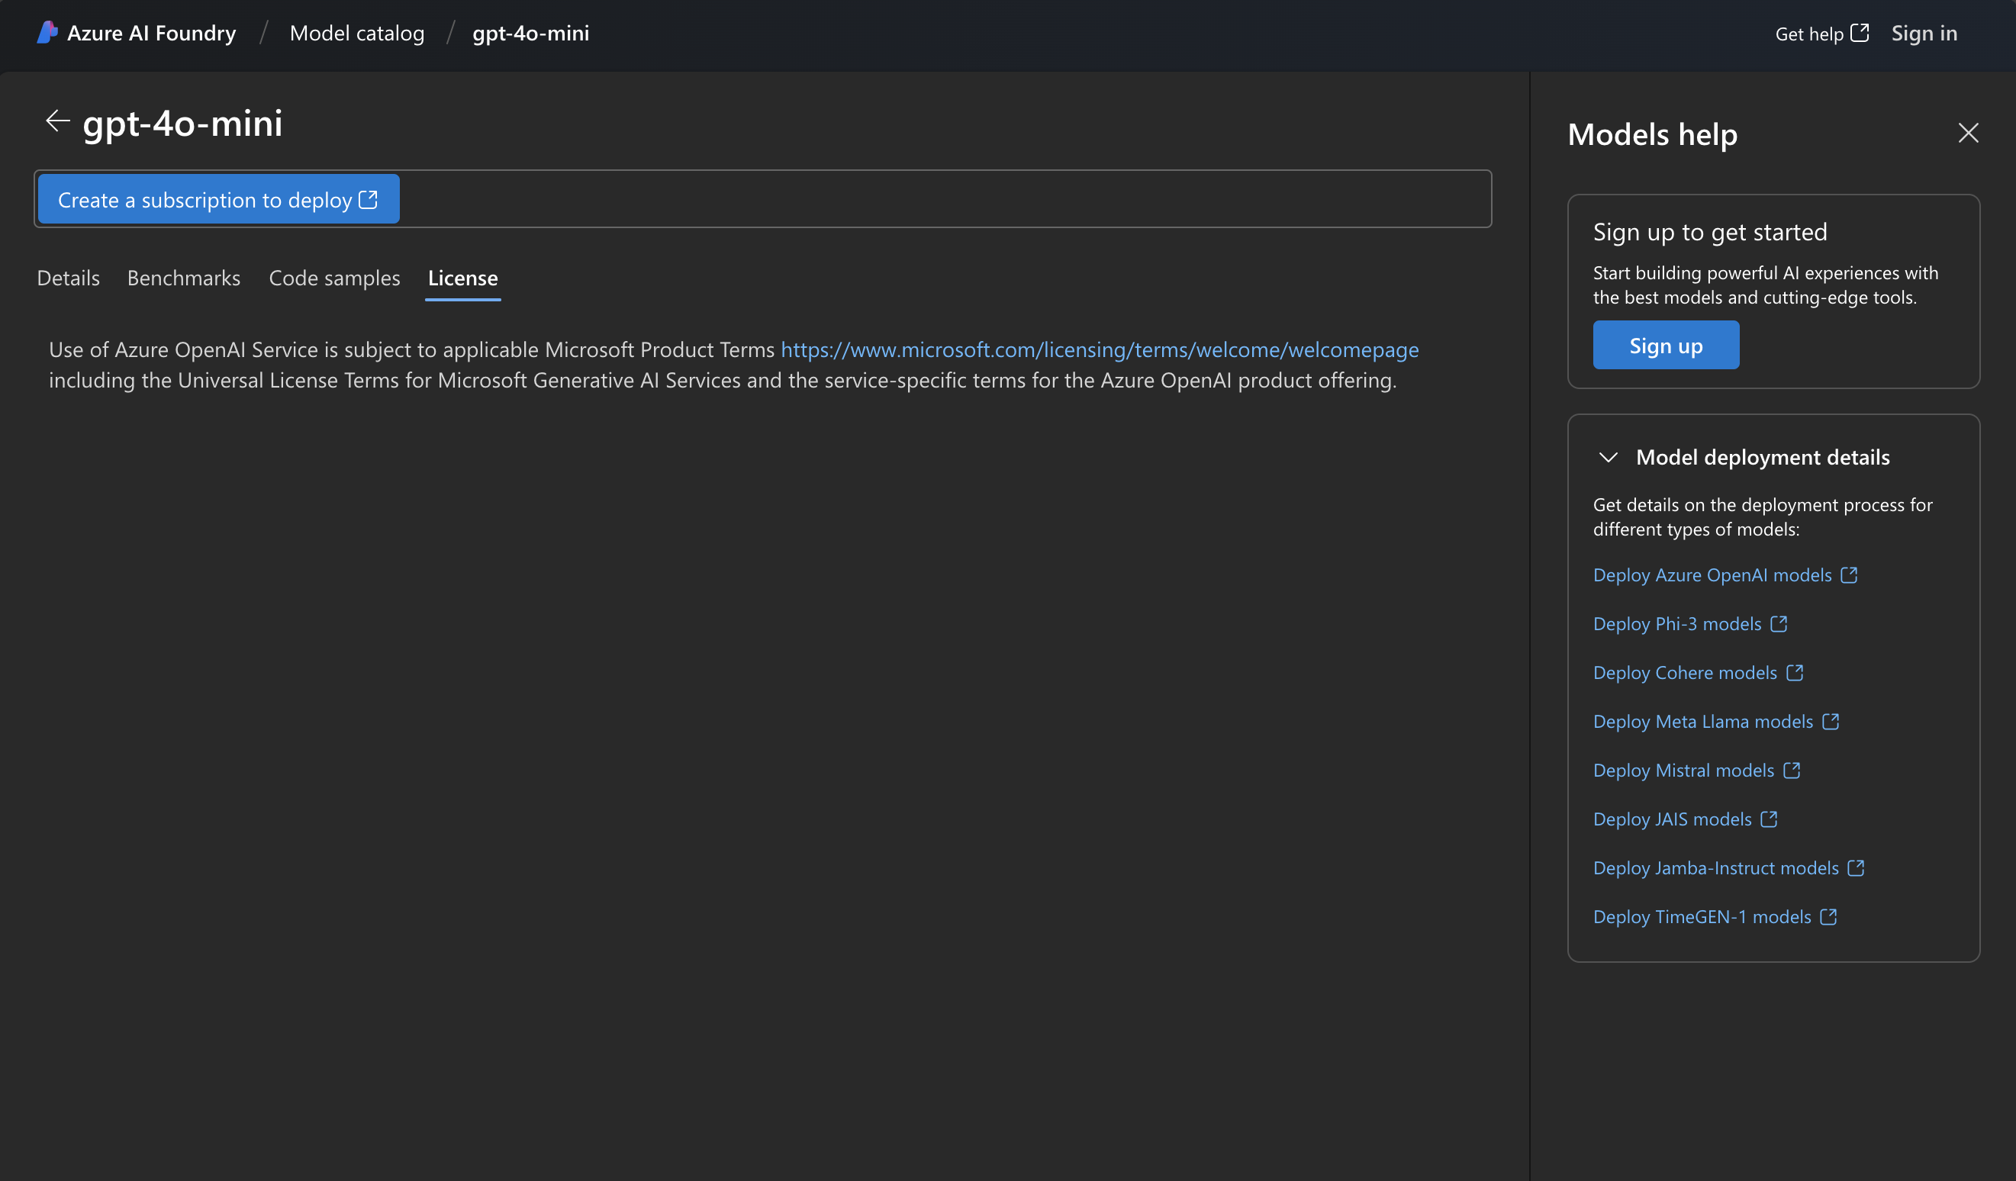Click Sign in at top right
The image size is (2016, 1181).
click(x=1924, y=33)
